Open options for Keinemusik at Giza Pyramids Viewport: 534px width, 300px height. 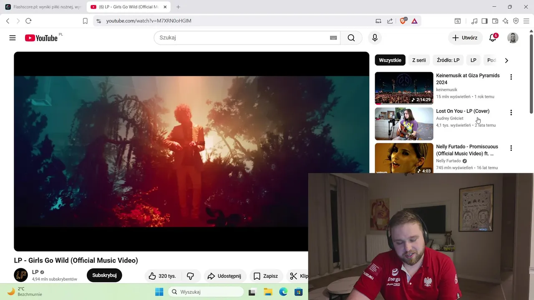[x=511, y=77]
